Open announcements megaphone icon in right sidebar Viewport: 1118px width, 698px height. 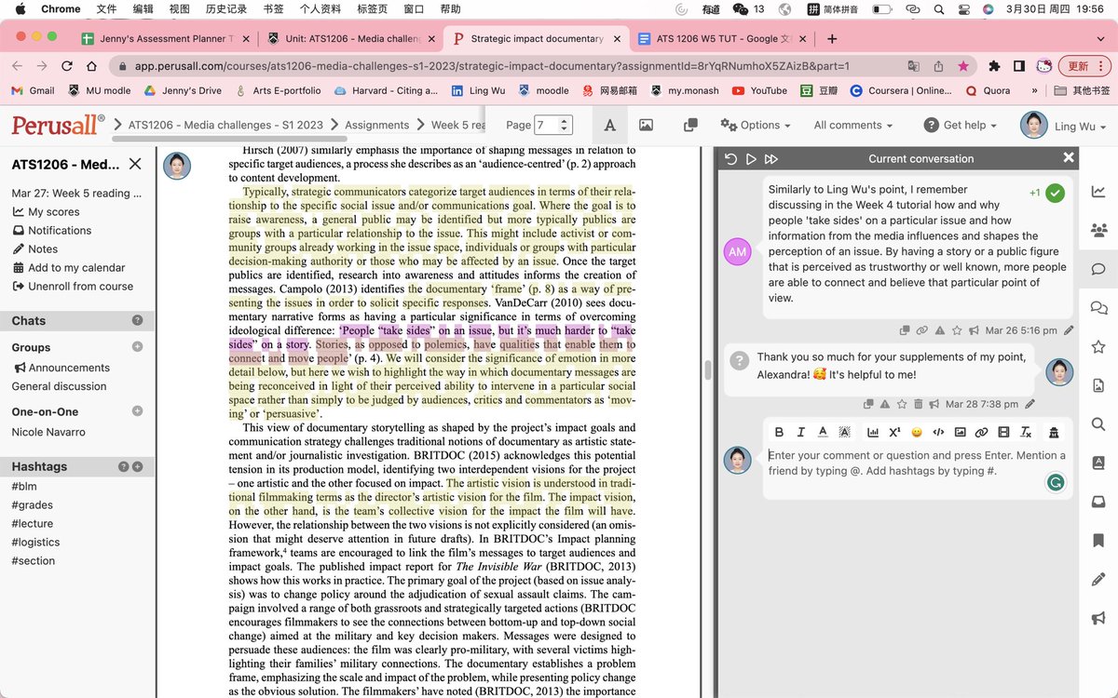[x=1098, y=618]
